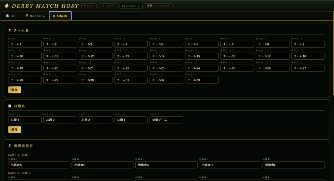Edit the 対戦ゲーム title field

tap(166, 120)
